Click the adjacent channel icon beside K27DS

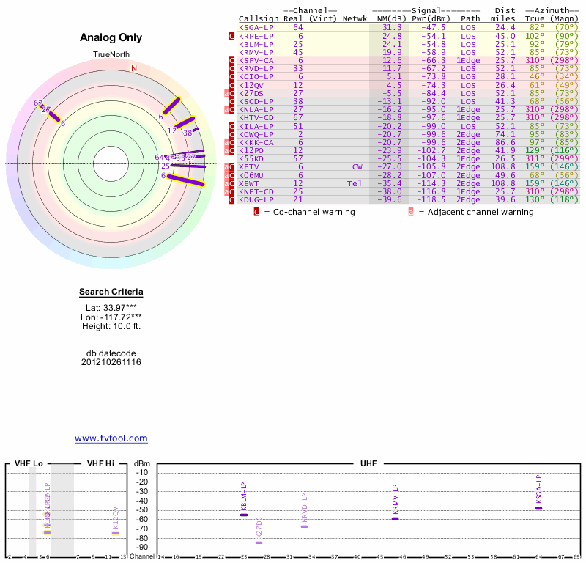[x=227, y=93]
